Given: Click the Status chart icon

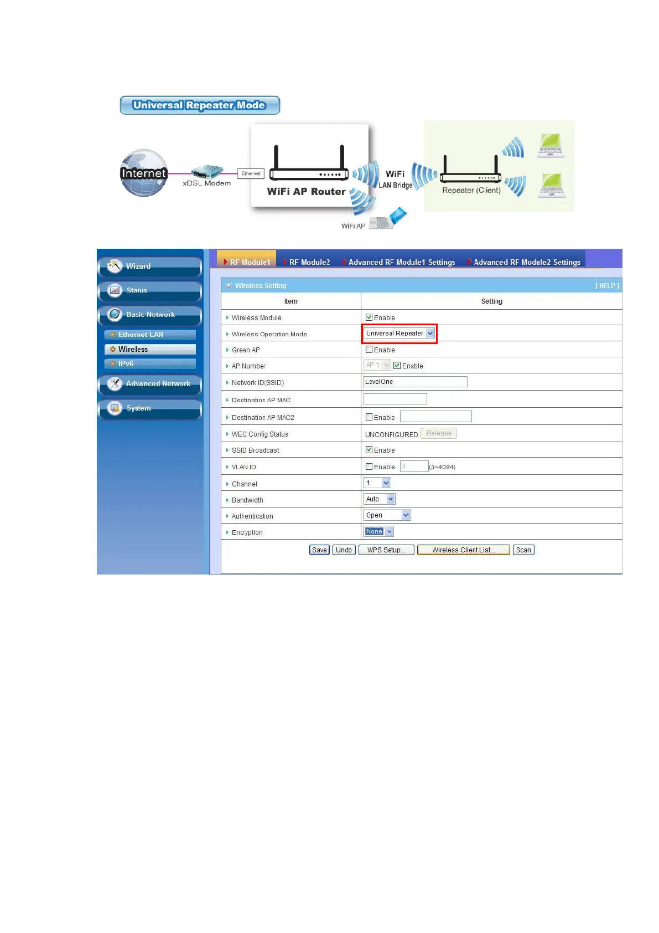Looking at the screenshot, I should pyautogui.click(x=115, y=290).
